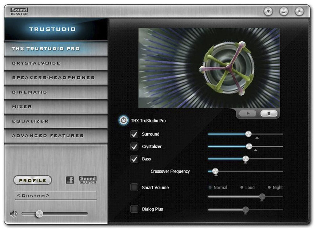Click the Crossover Frequency label
This screenshot has height=229, width=315.
(170, 171)
